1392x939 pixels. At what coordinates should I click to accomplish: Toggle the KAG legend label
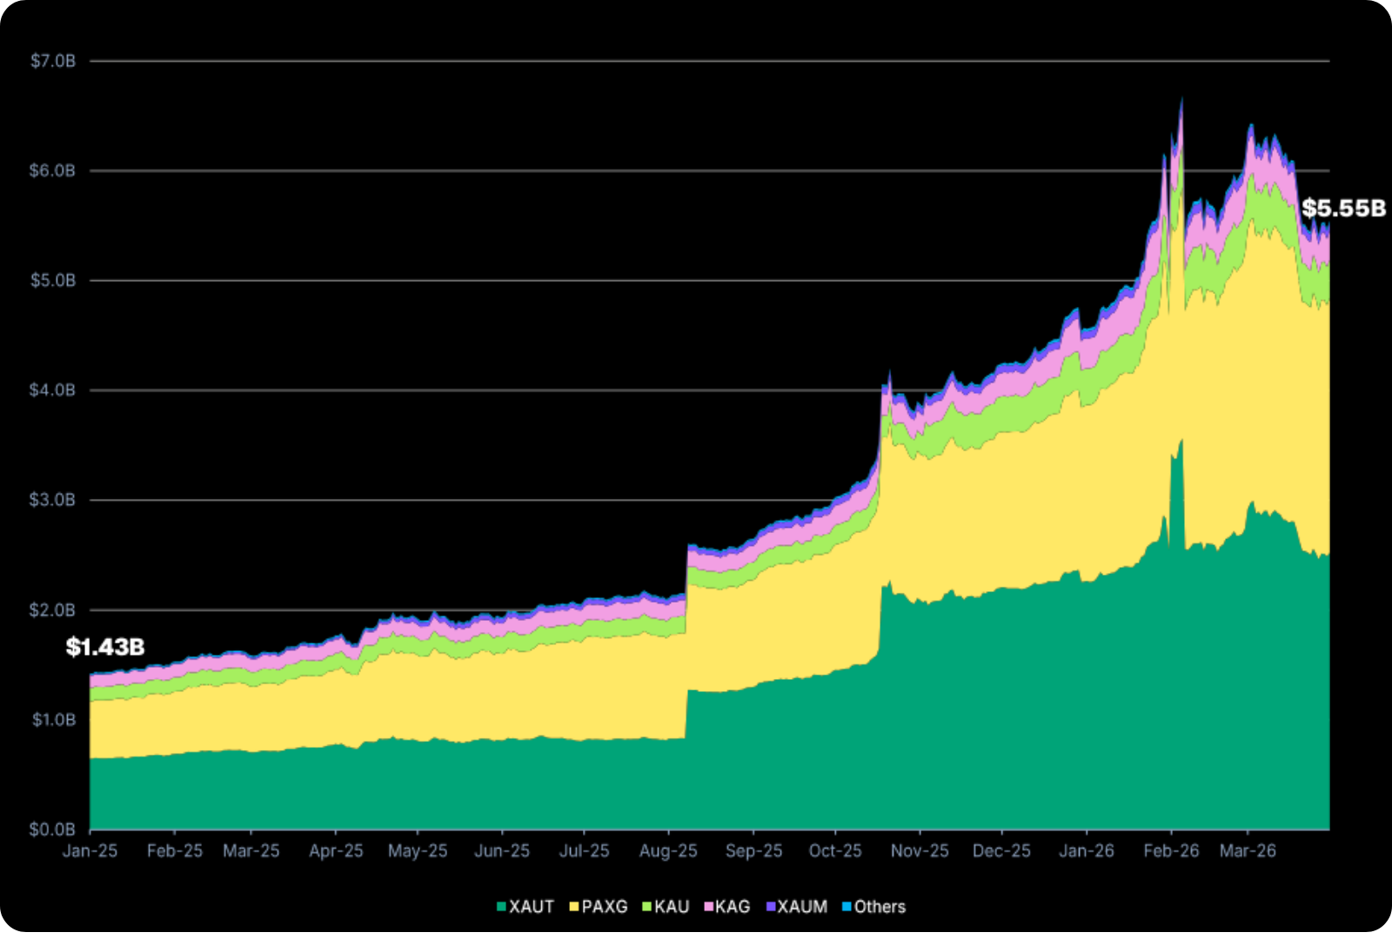tap(733, 907)
